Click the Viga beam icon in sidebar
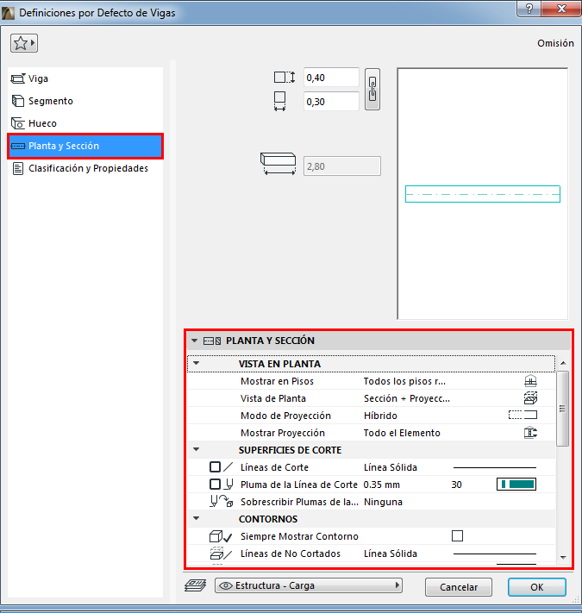 (x=18, y=78)
